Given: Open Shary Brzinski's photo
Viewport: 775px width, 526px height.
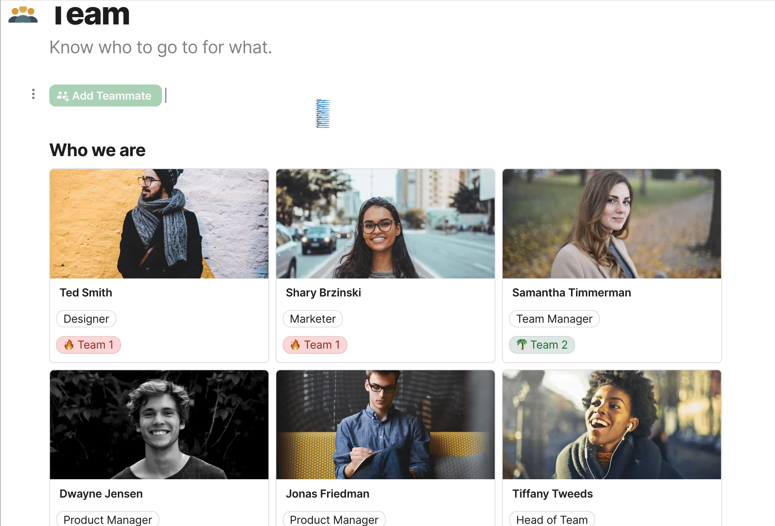Looking at the screenshot, I should (385, 223).
